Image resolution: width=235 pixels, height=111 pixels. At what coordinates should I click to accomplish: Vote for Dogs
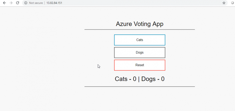[140, 52]
